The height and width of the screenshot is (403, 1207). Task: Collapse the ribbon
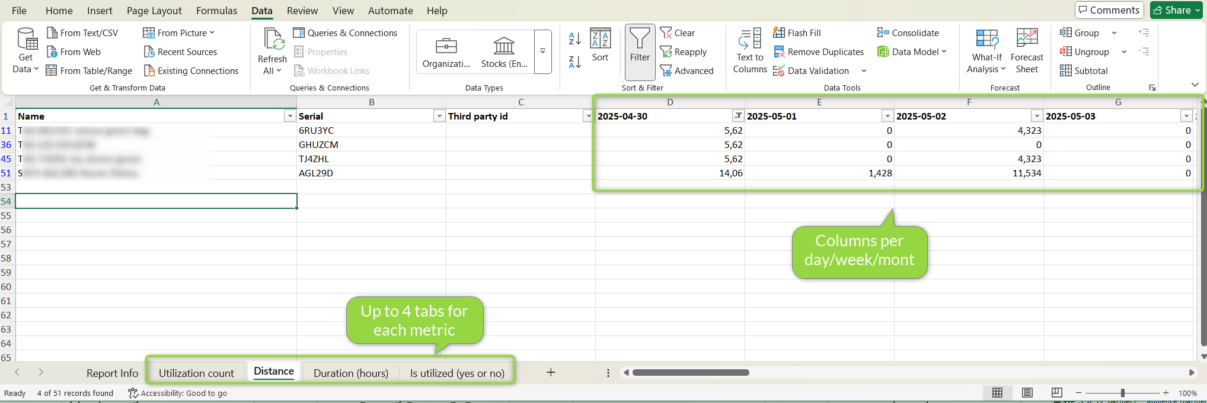click(x=1195, y=85)
